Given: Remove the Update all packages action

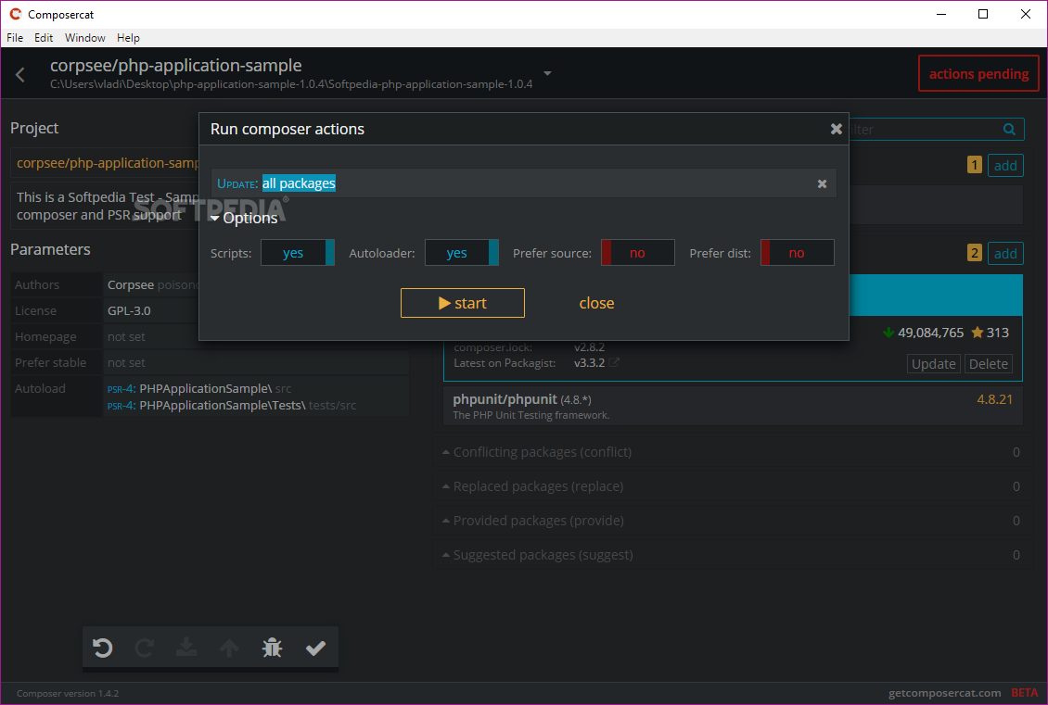Looking at the screenshot, I should click(822, 183).
